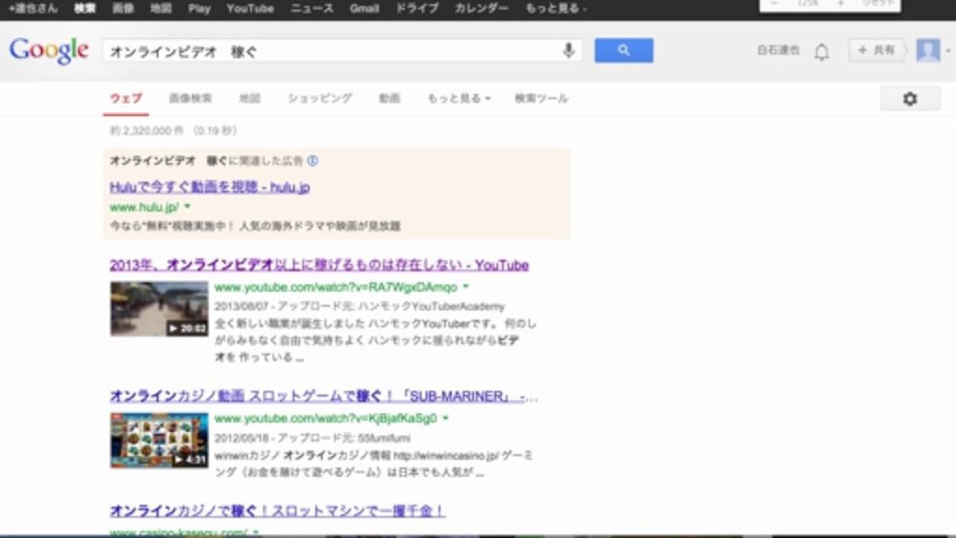
Task: Expand the hulu.jp URL dropdown arrow
Action: (x=188, y=207)
